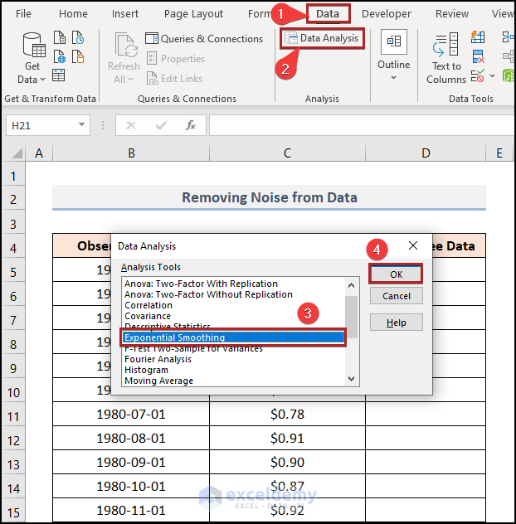Close the Data Analysis dialog
This screenshot has height=524, width=516.
click(x=413, y=246)
